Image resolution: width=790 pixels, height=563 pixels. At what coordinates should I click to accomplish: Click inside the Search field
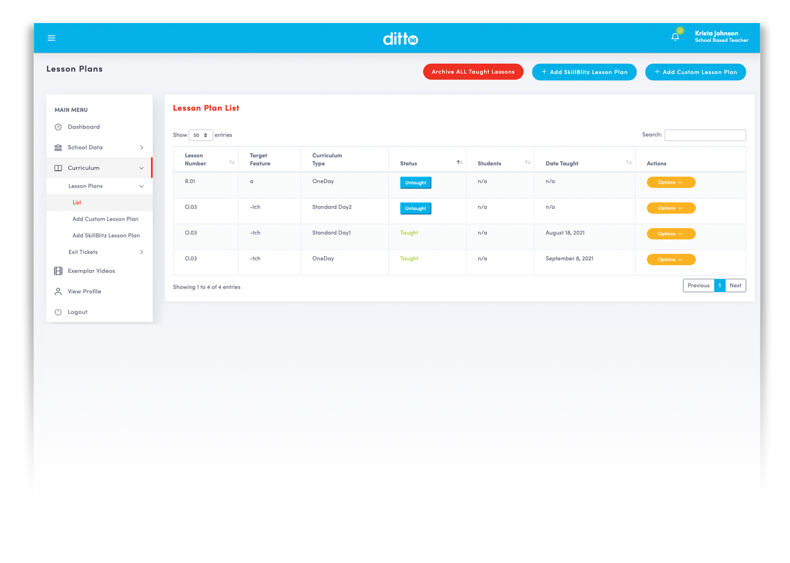705,135
